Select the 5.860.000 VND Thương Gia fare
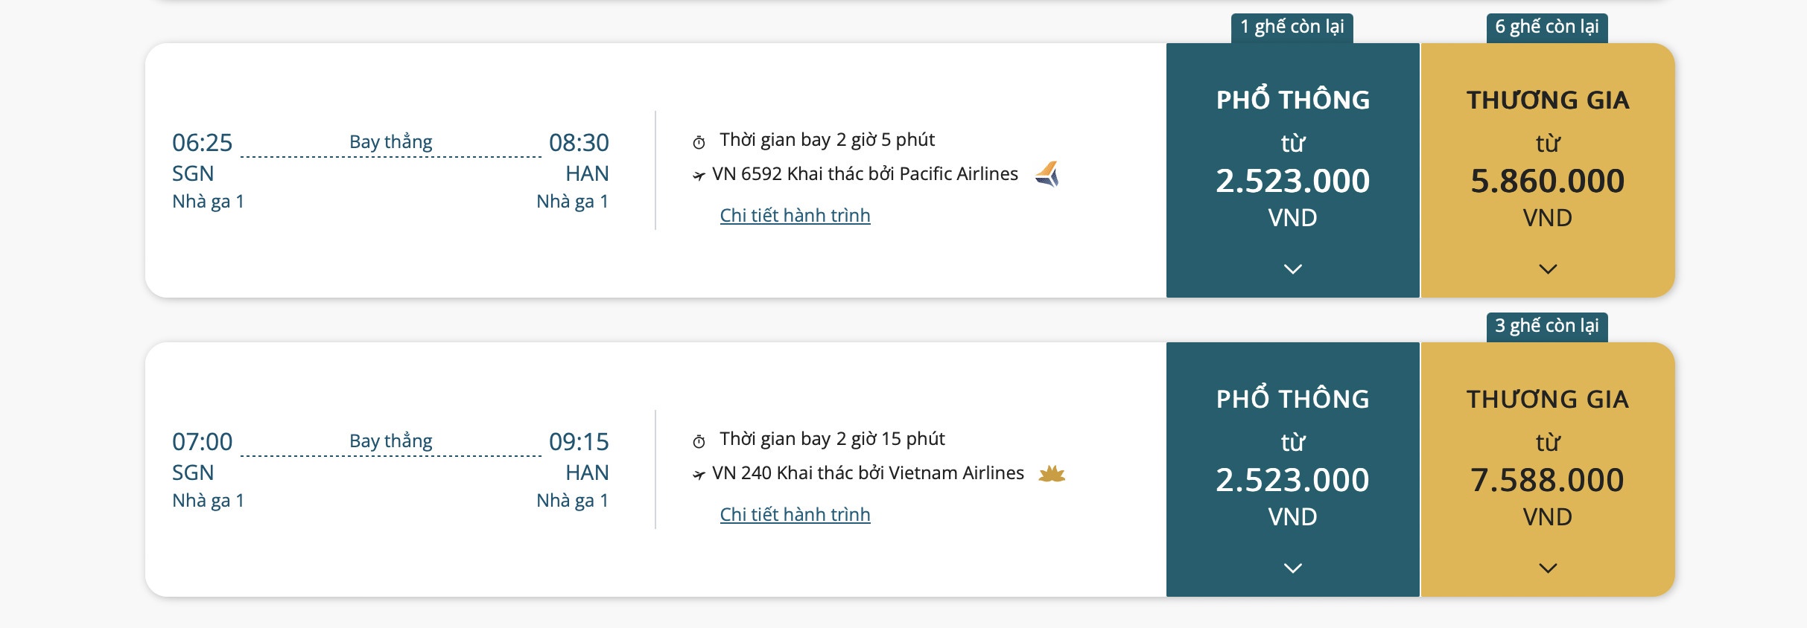This screenshot has height=628, width=1807. coord(1547,181)
